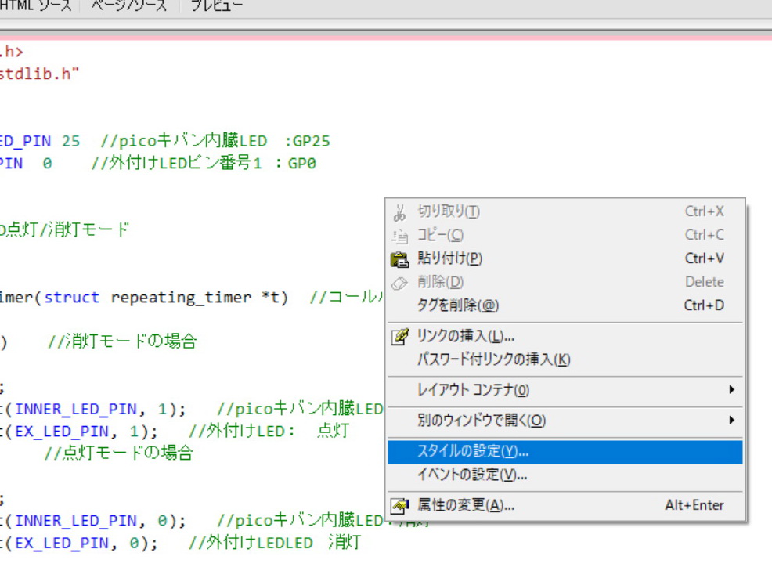Click the copy icon beside コピー

point(400,236)
